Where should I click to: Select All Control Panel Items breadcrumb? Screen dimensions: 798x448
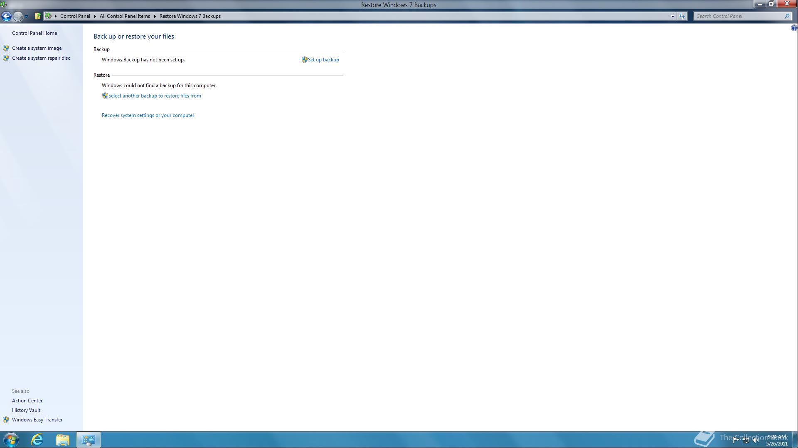125,16
